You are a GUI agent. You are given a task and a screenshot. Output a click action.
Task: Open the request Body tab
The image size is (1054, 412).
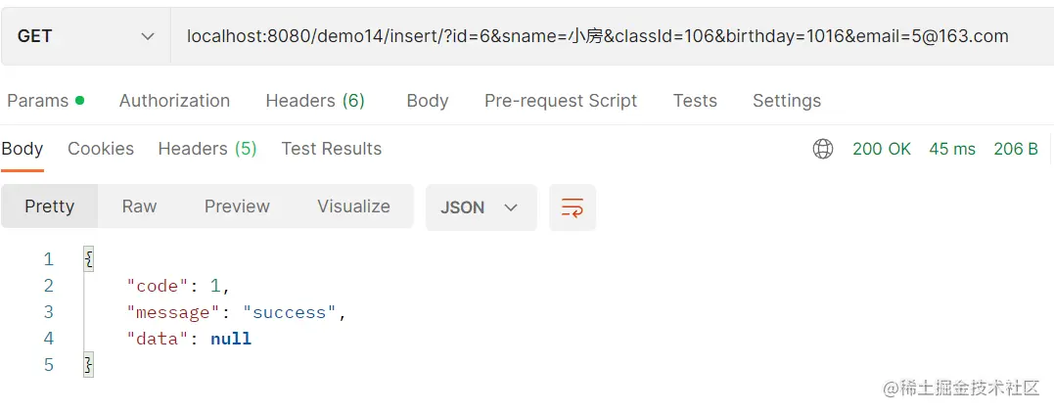pos(428,101)
